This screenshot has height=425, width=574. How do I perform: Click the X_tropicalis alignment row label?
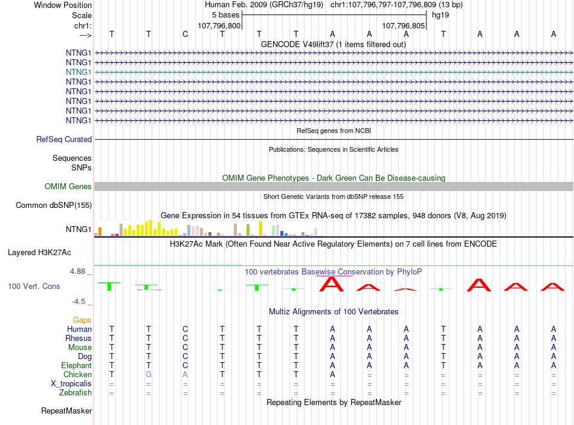point(71,384)
